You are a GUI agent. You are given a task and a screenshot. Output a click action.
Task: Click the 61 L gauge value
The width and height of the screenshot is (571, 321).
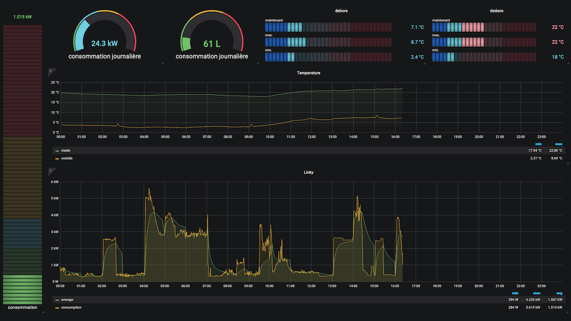212,44
